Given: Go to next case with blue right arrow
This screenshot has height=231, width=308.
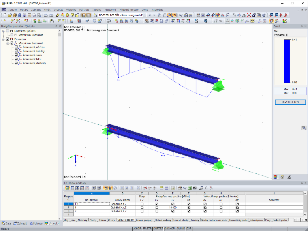Looking at the screenshot, I should point(154,15).
